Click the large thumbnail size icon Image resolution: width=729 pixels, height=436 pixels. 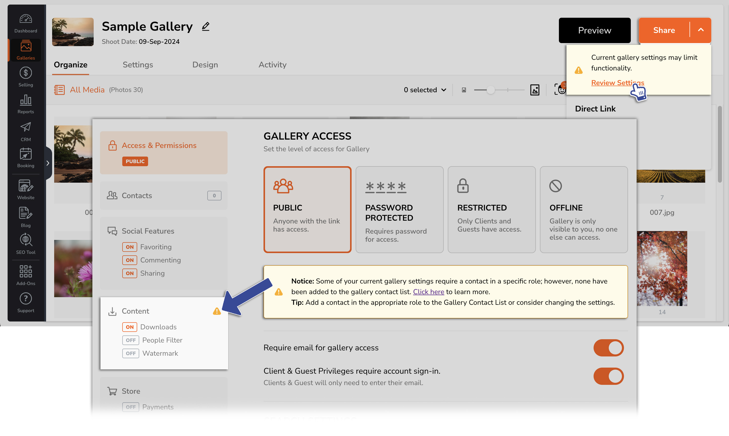[535, 90]
